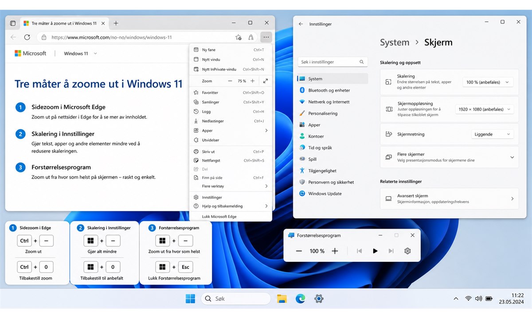Reload the page in Edge

click(x=27, y=37)
